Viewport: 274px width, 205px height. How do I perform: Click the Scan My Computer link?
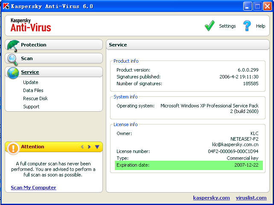(x=33, y=188)
